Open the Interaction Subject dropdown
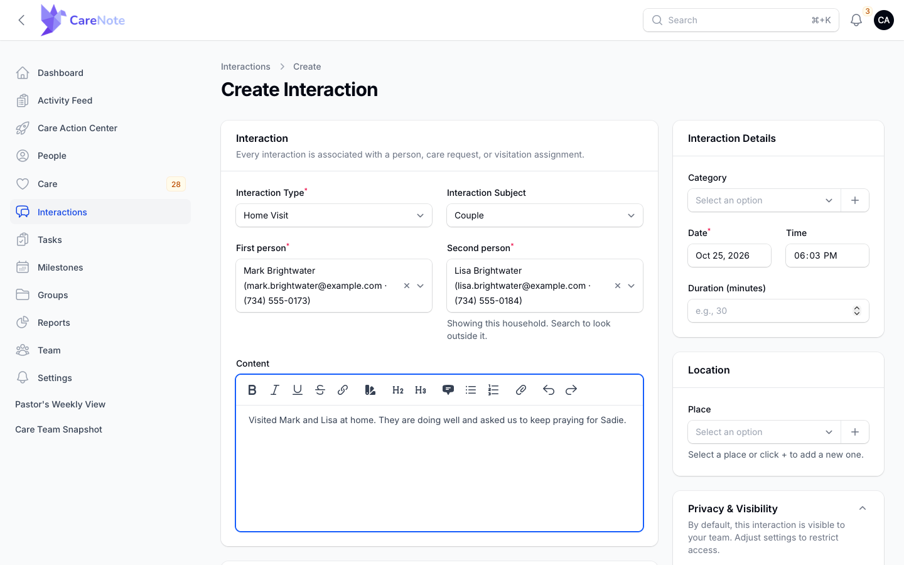The width and height of the screenshot is (904, 565). point(545,215)
